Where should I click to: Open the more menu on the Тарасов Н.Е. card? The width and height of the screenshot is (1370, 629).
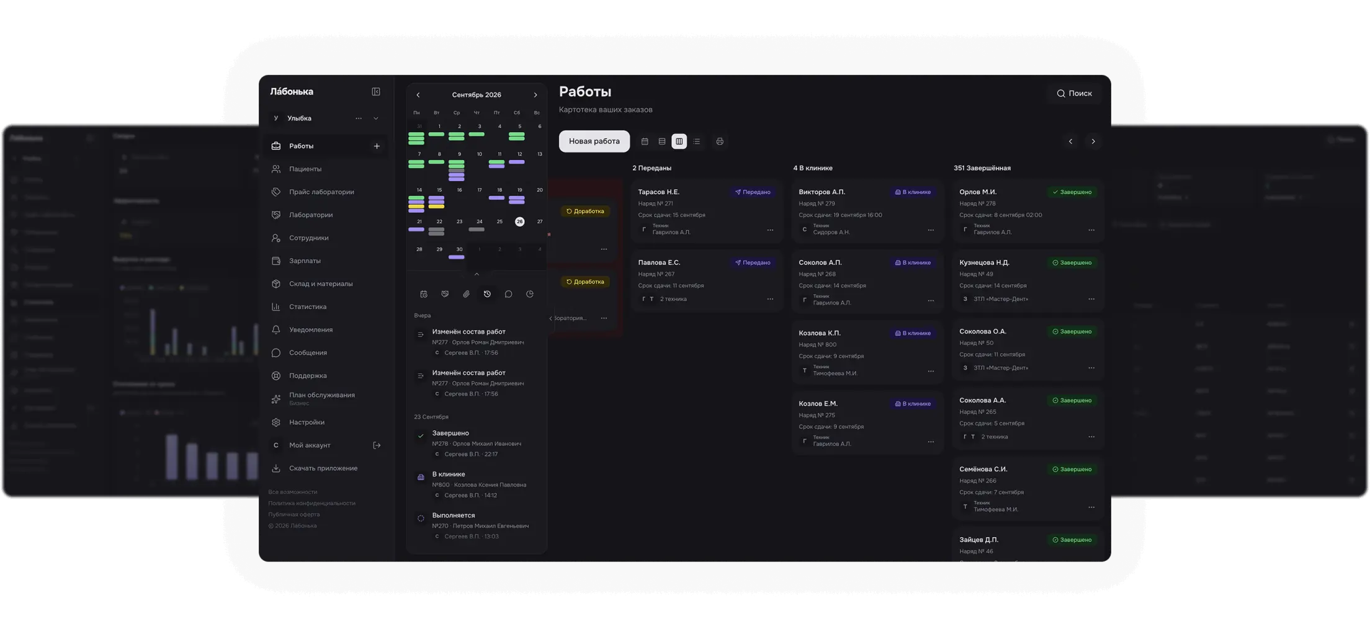point(770,230)
